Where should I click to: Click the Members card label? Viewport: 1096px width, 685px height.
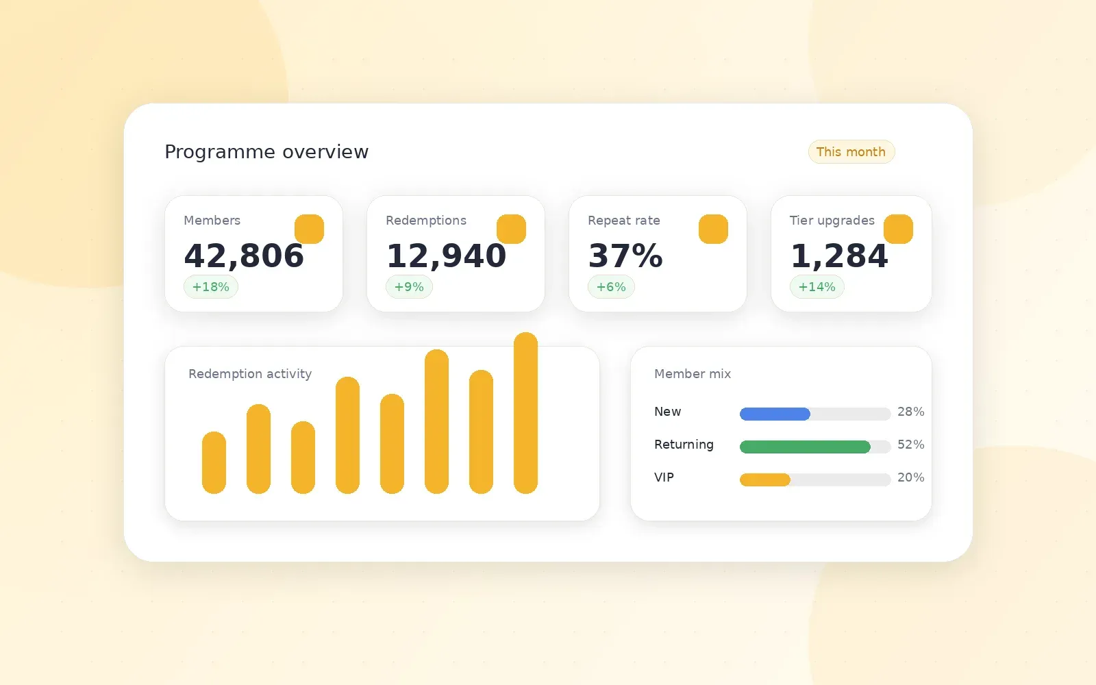tap(212, 221)
